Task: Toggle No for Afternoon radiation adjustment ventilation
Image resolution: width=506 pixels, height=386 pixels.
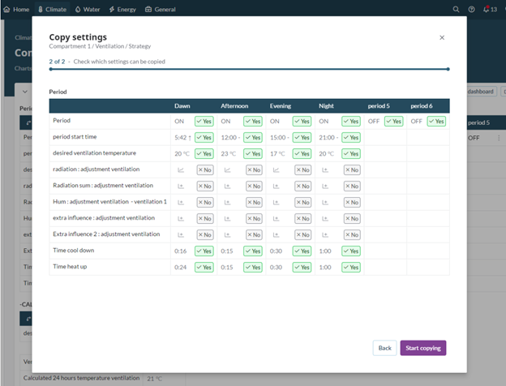Action: point(253,169)
